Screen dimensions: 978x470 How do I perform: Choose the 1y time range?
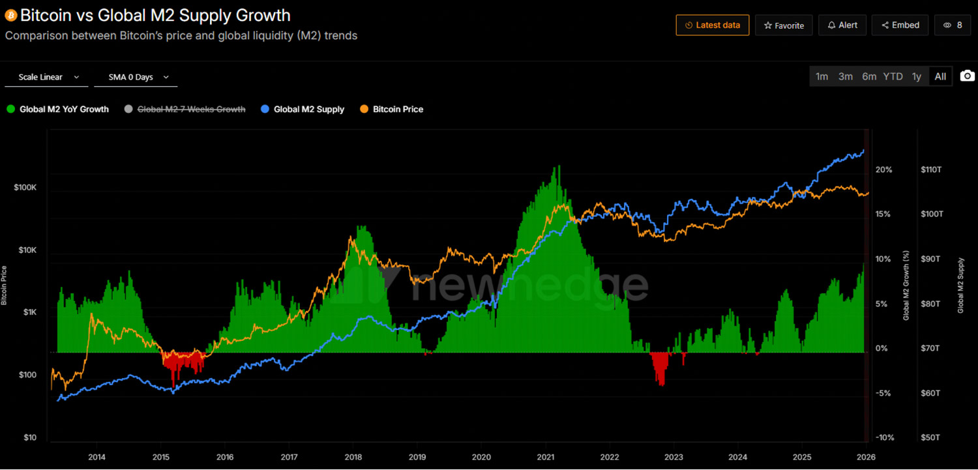(916, 76)
